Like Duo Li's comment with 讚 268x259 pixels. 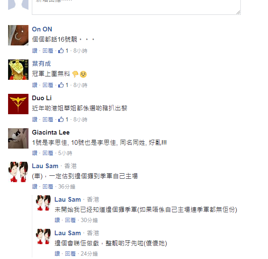point(35,119)
